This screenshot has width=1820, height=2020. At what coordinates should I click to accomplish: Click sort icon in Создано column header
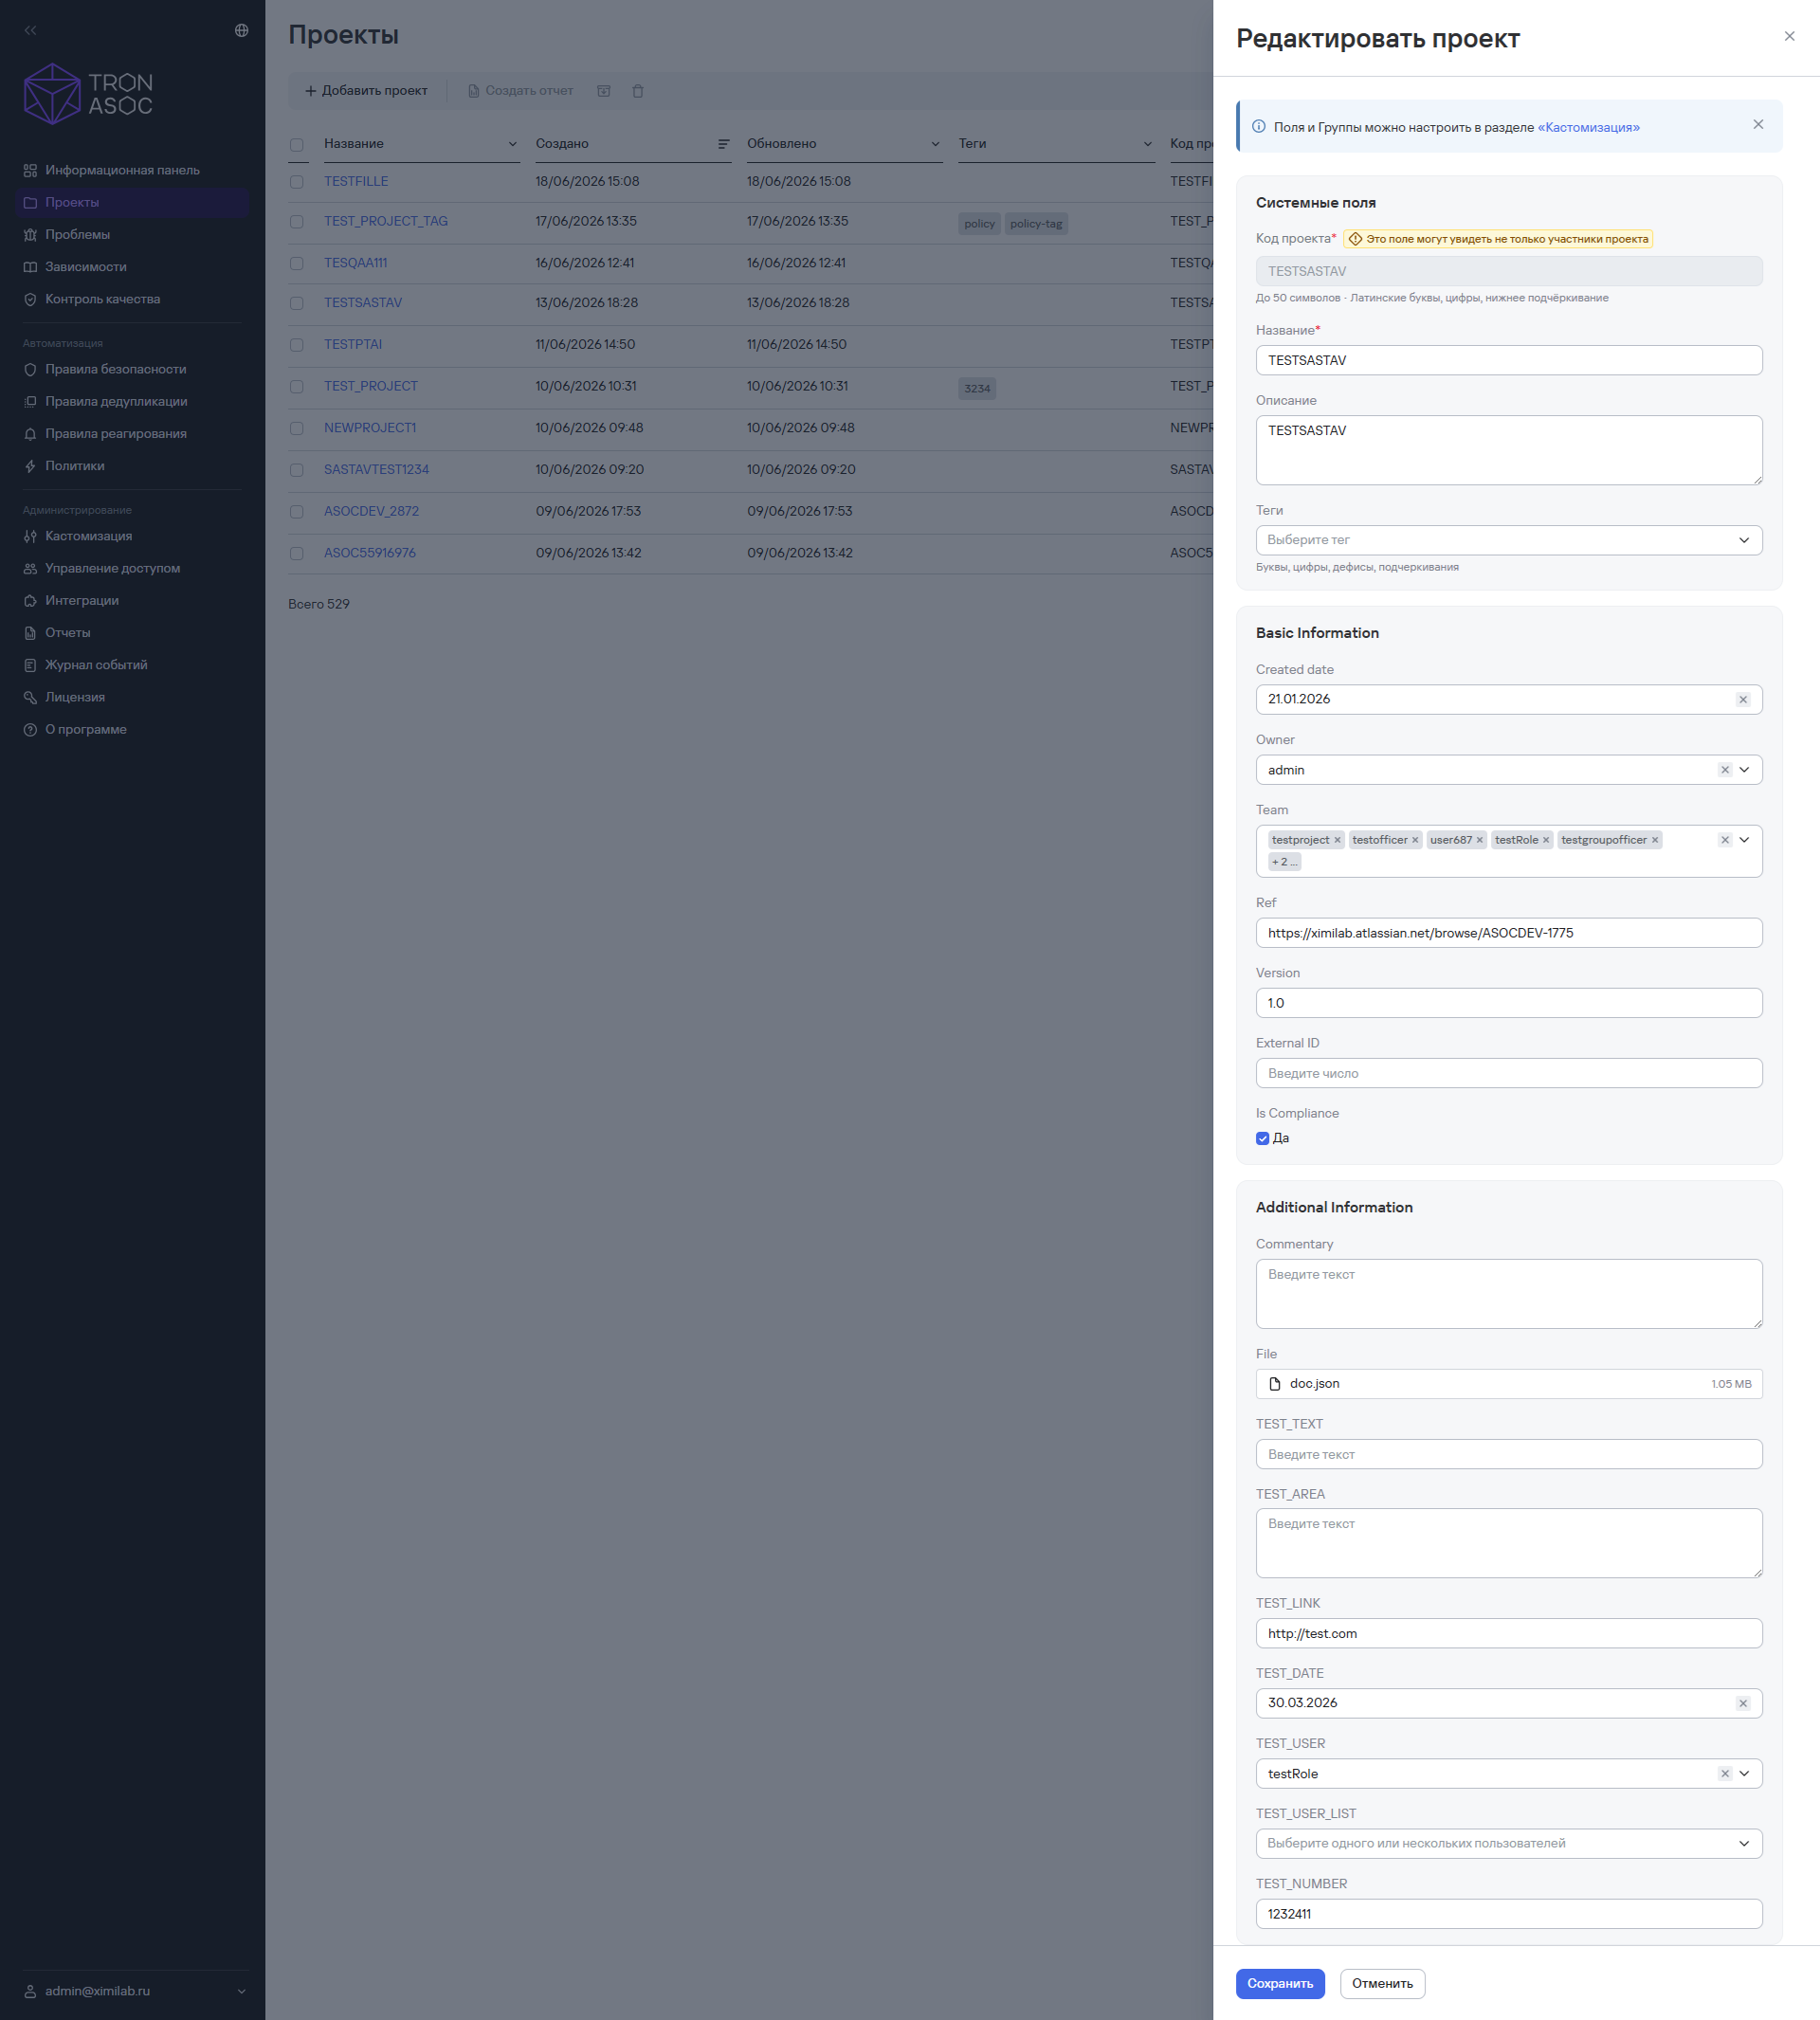[x=723, y=144]
